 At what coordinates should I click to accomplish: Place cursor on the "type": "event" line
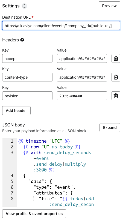tap(54, 187)
